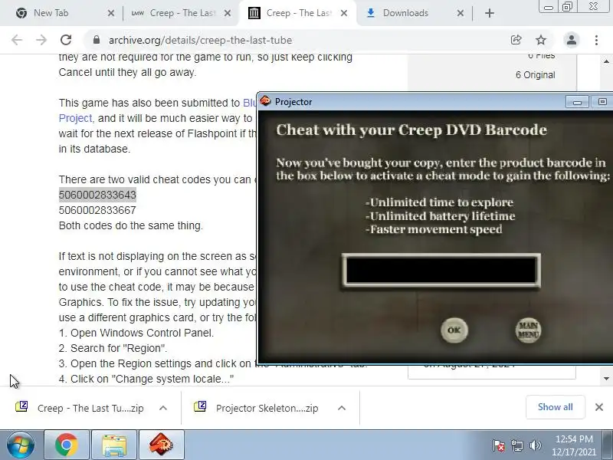Click 'Both codes do the same thing.' text
This screenshot has width=613, height=460.
pyautogui.click(x=130, y=225)
